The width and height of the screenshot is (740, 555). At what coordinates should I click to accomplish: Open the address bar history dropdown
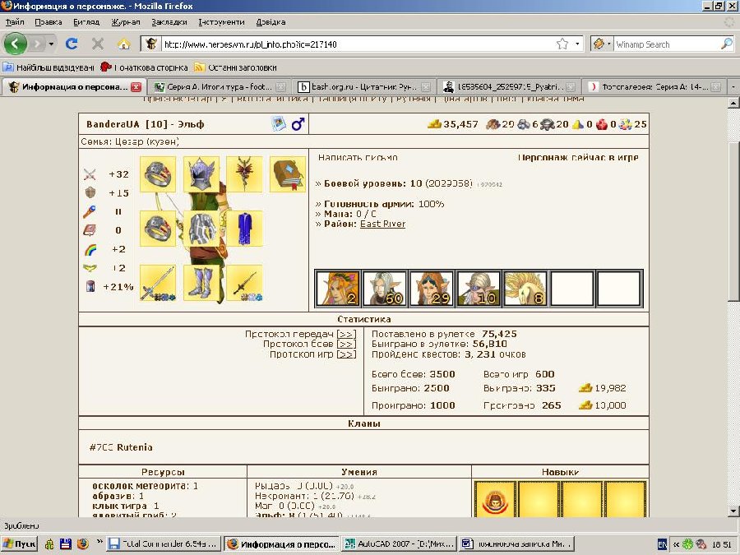click(x=577, y=44)
